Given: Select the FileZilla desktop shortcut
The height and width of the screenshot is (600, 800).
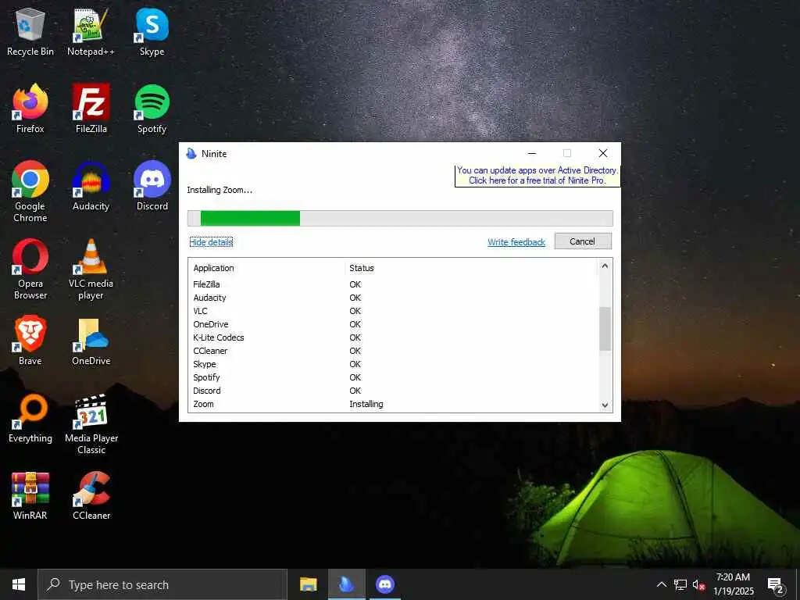Looking at the screenshot, I should click(x=91, y=109).
